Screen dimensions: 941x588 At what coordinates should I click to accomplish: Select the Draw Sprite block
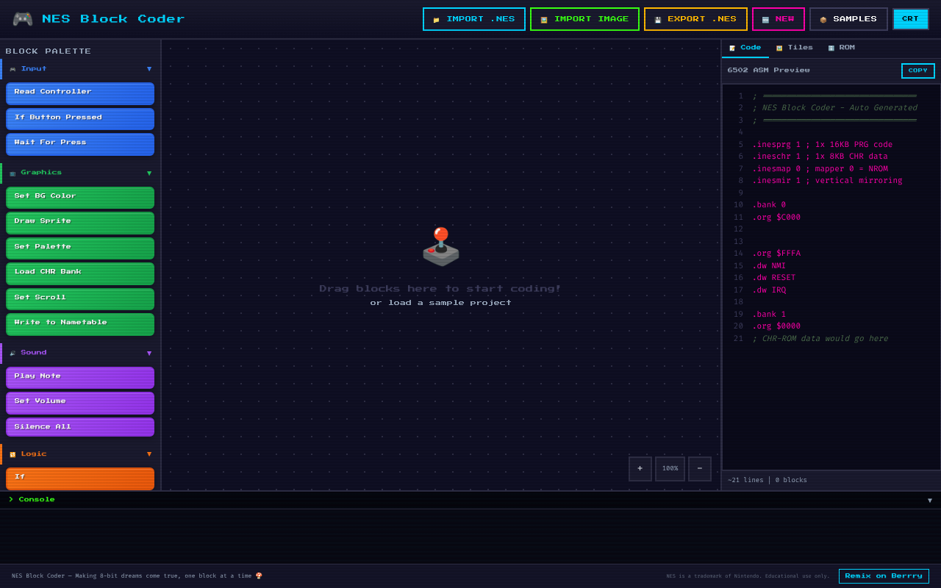point(80,223)
